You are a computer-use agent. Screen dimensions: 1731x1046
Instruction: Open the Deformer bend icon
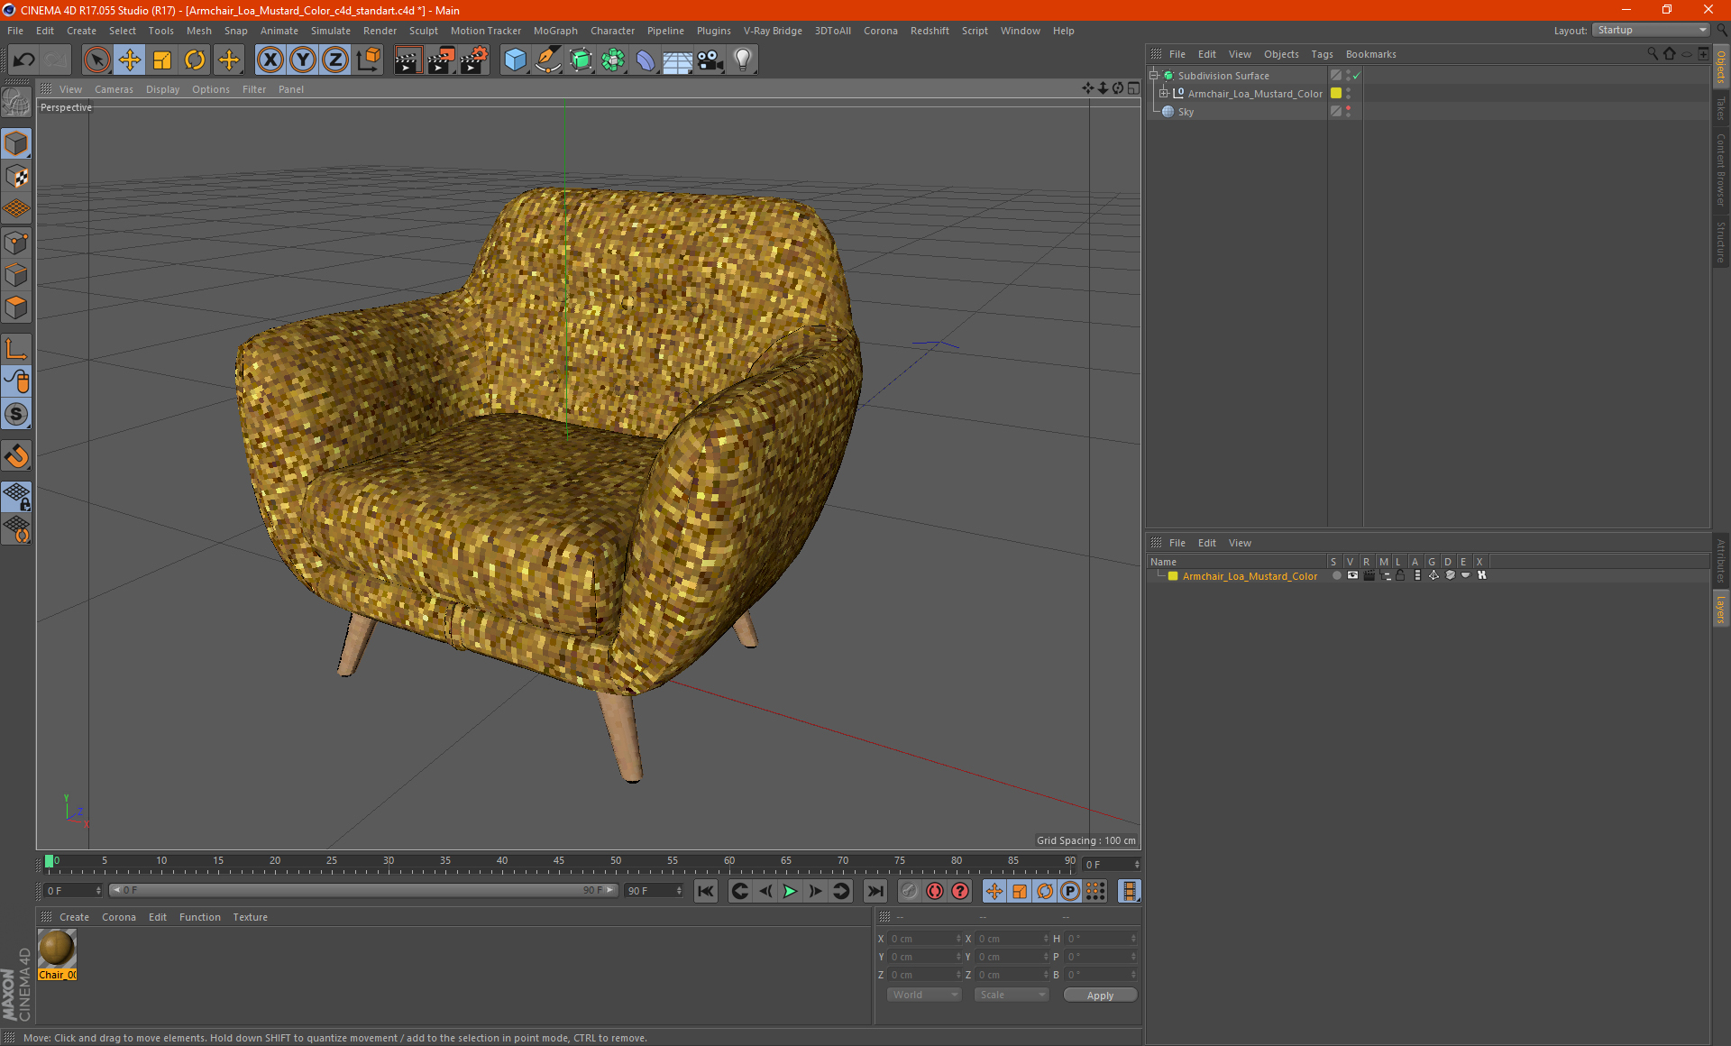tap(646, 60)
